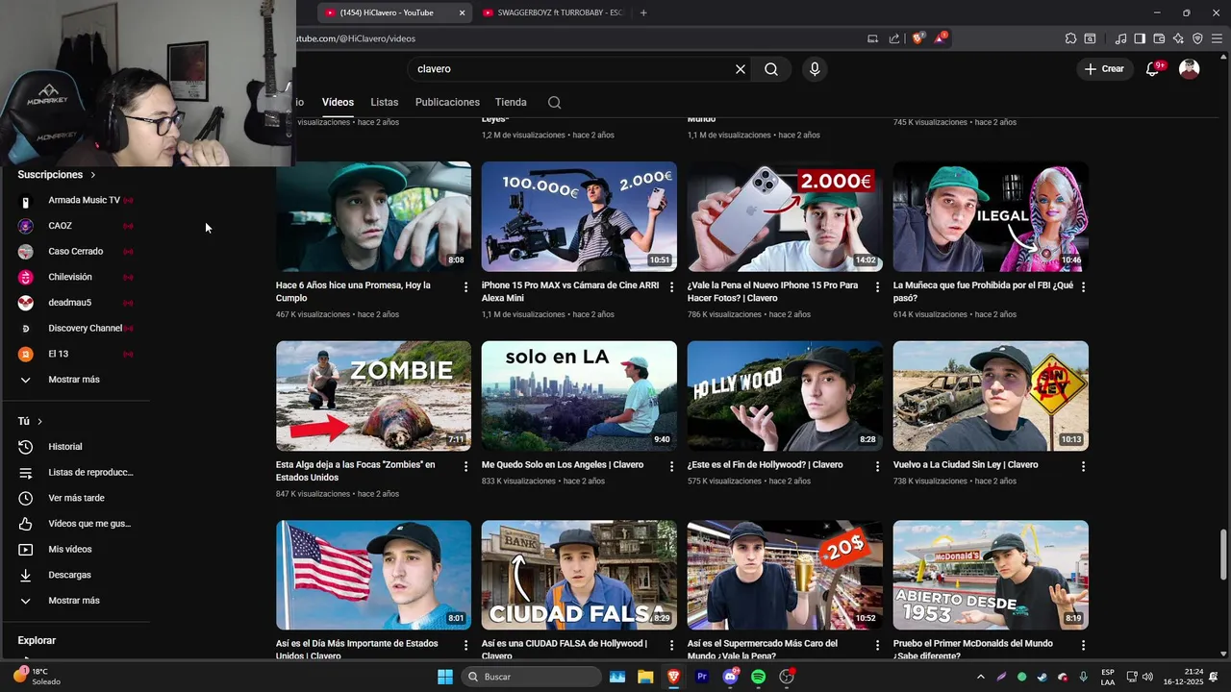The height and width of the screenshot is (692, 1231).
Task: Open the El 13 subscription
Action: pyautogui.click(x=77, y=354)
